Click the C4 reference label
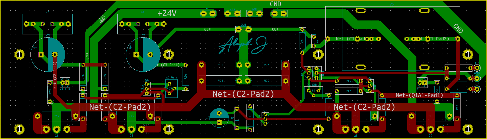Screen dimensions: 487x139 coord(207,118)
